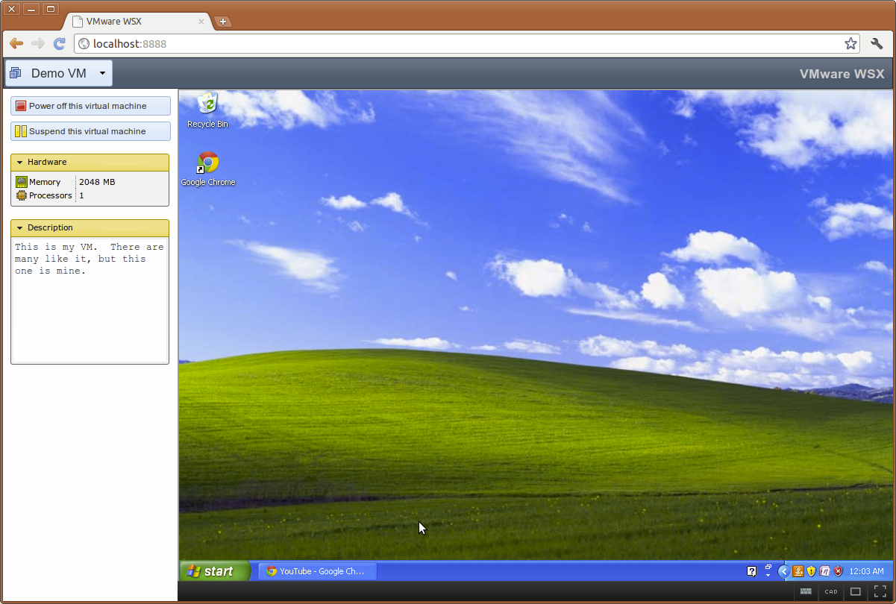
Task: Enter full screen mode icon
Action: click(x=880, y=591)
